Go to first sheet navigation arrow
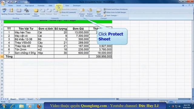Screen dimensions: 194x109 [1, 99]
